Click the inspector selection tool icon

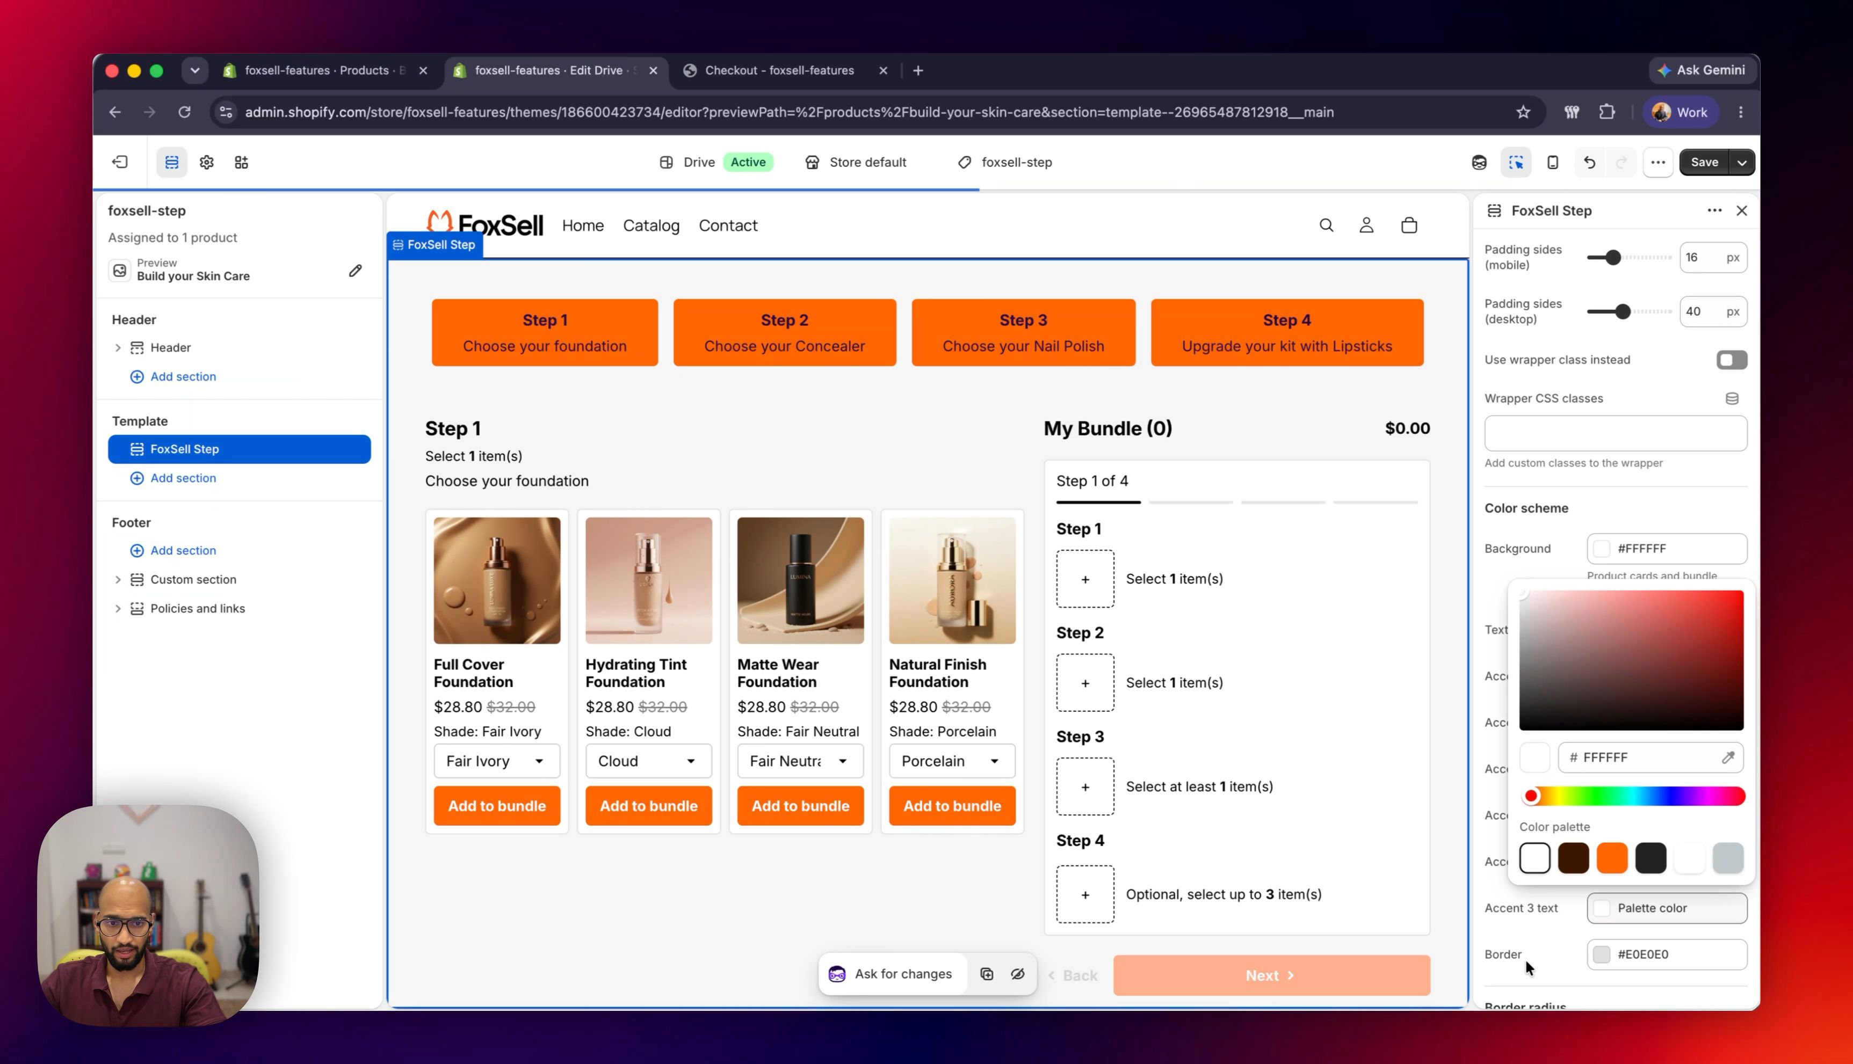1516,162
